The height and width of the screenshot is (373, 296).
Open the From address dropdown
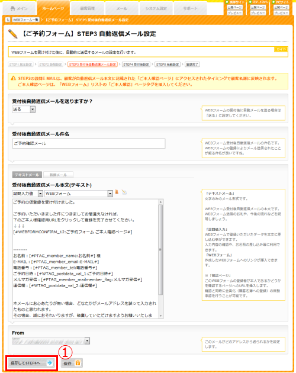pos(51,341)
